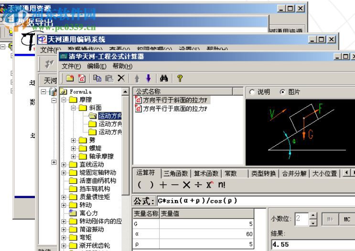Click the paste toolbar icon
Viewport: 355px width, 251px height.
tap(109, 78)
